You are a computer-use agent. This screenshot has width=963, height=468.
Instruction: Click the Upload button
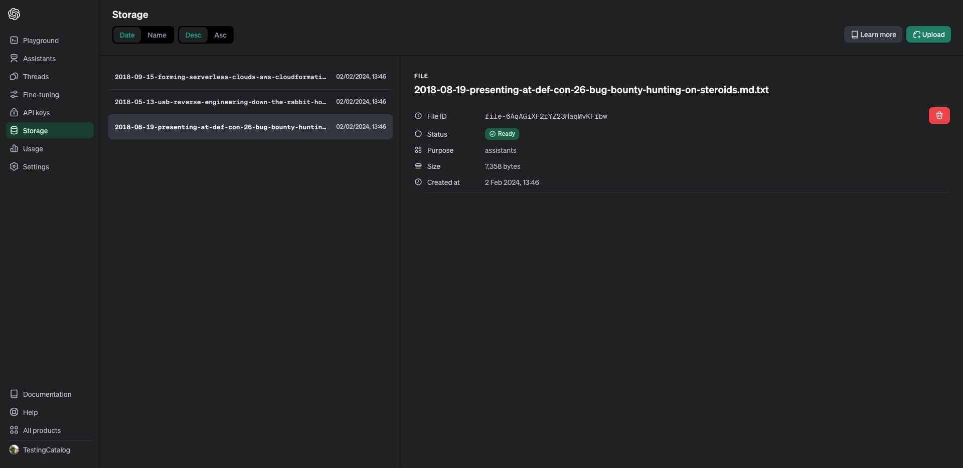pos(928,34)
